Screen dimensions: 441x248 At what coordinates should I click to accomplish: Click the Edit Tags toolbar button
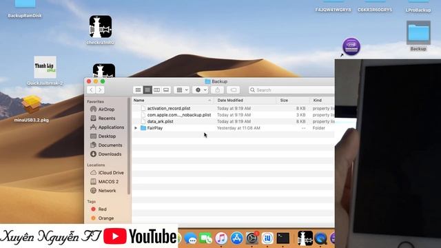(234, 90)
